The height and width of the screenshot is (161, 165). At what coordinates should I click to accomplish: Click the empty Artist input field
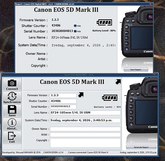[85, 135]
